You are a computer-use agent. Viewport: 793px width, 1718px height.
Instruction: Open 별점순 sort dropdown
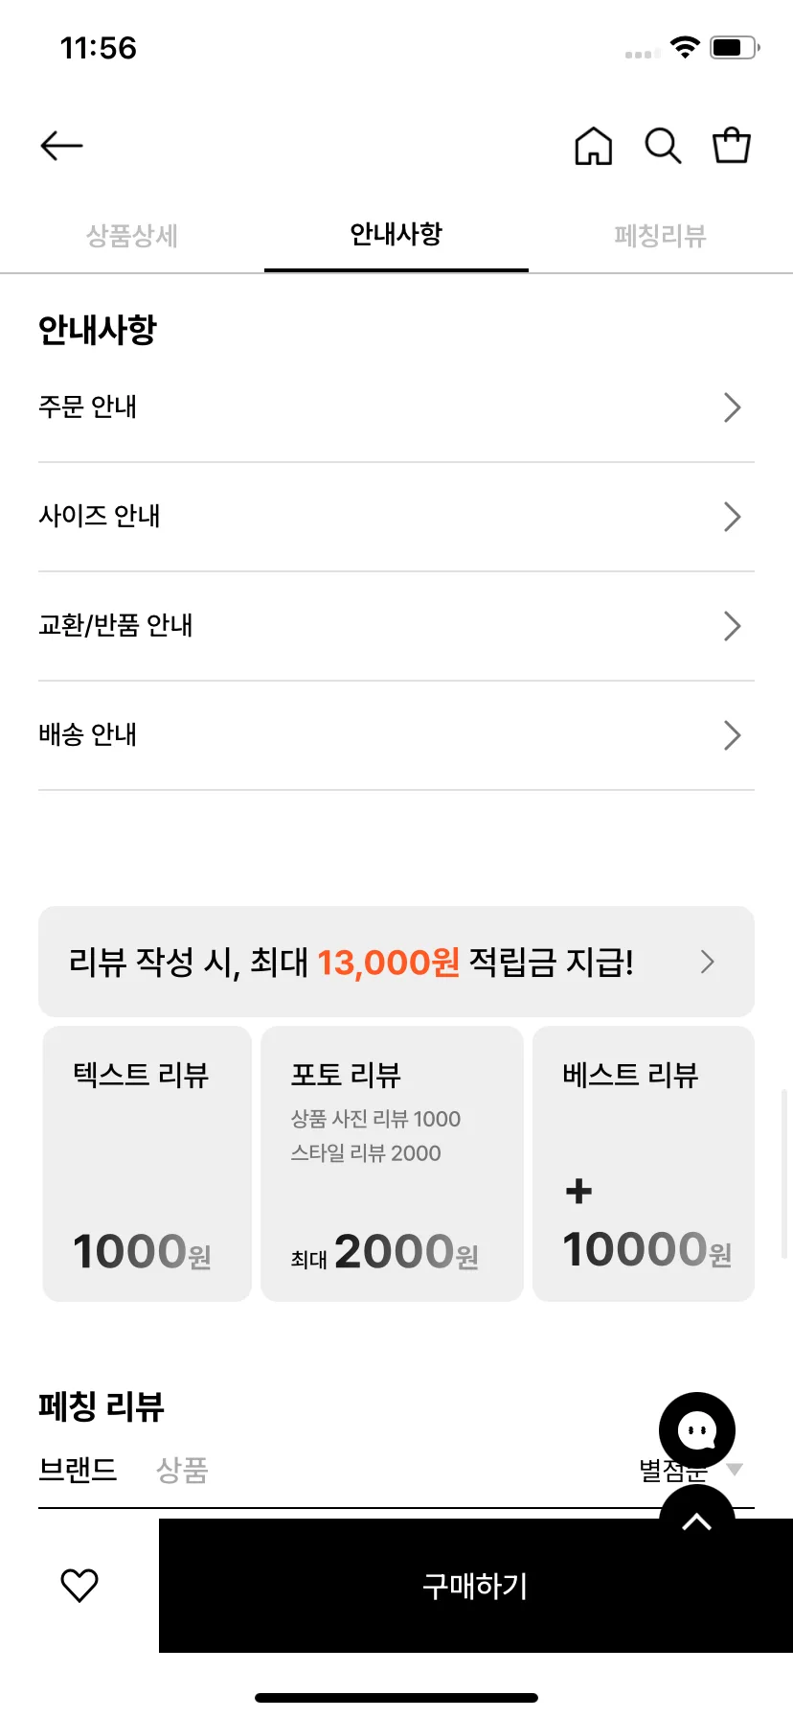[691, 1469]
